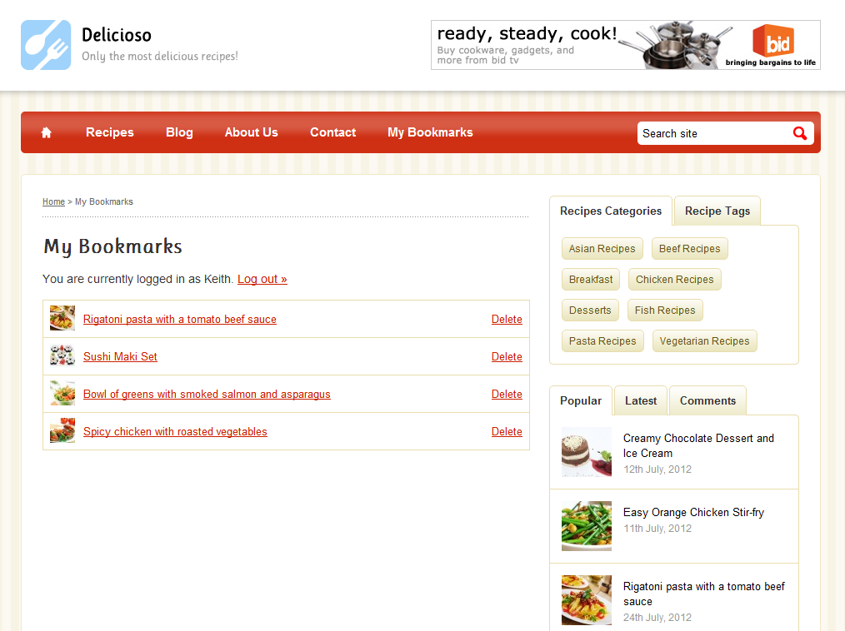Viewport: 845px width, 631px height.
Task: Click the Home breadcrumb link
Action: pyautogui.click(x=53, y=201)
